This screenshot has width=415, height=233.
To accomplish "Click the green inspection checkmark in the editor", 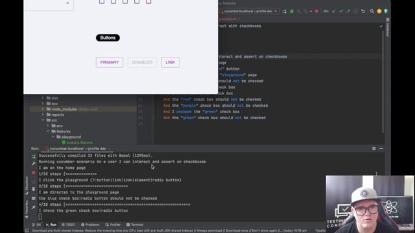I will click(x=381, y=26).
